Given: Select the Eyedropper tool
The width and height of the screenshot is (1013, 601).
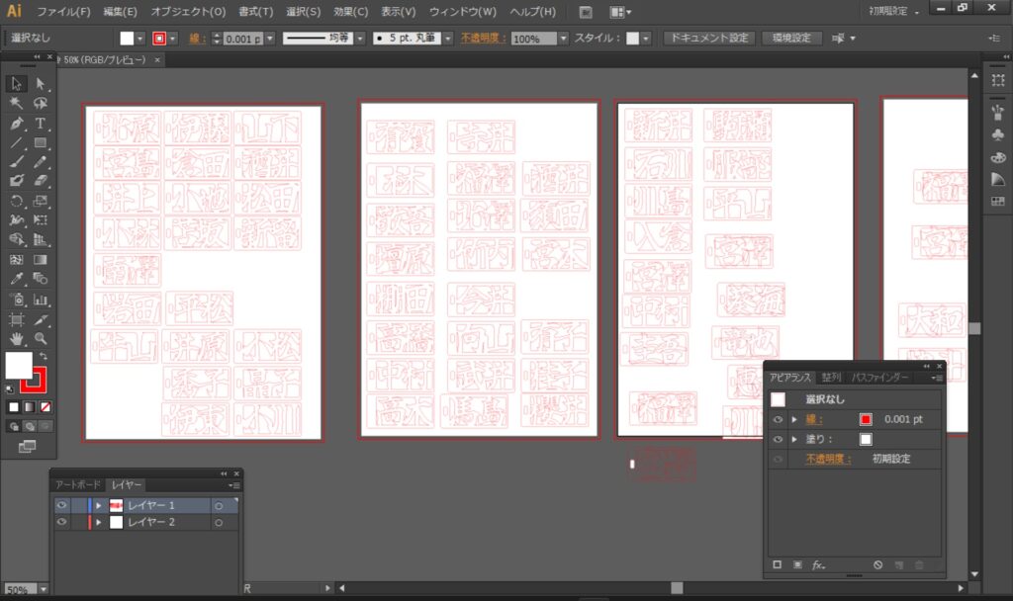Looking at the screenshot, I should click(17, 279).
